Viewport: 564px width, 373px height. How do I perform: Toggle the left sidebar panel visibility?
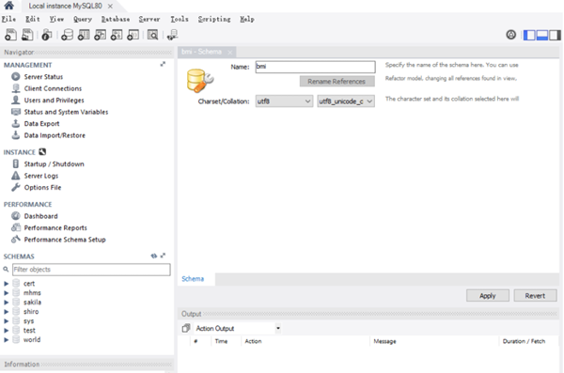coord(529,35)
